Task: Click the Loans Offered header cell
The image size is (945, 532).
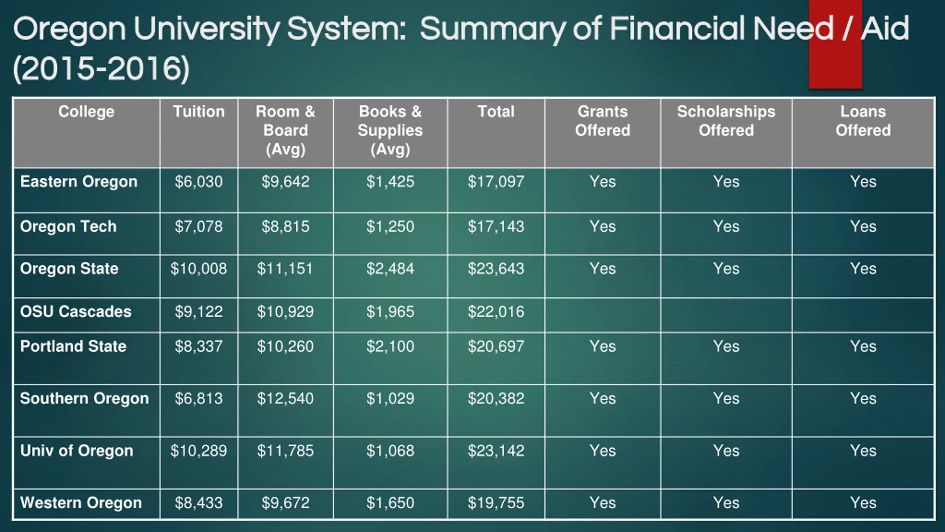Action: 863,121
